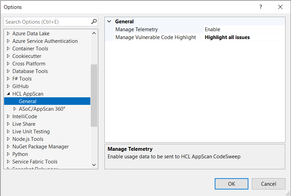The image size is (291, 196).
Task: Dismiss the dialog with Cancel button
Action: pos(268,184)
